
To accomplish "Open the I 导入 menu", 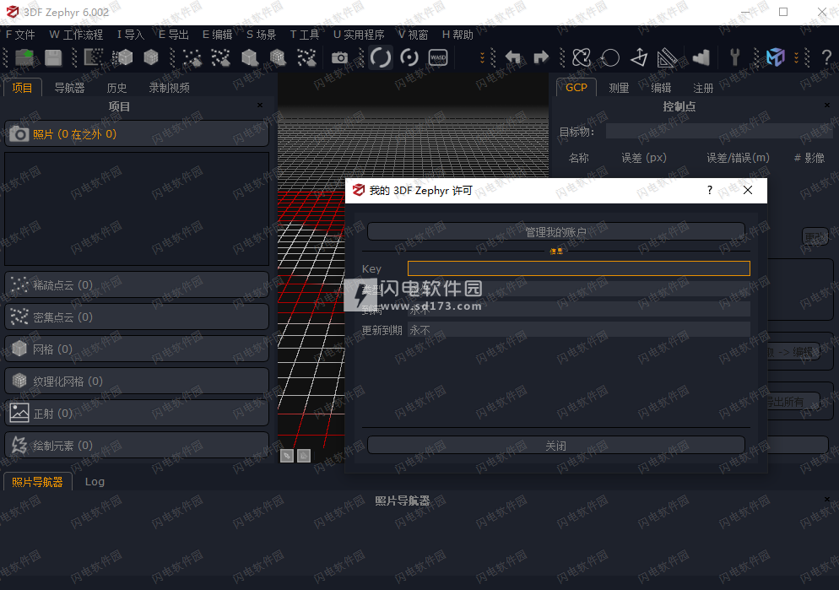I will pyautogui.click(x=131, y=35).
